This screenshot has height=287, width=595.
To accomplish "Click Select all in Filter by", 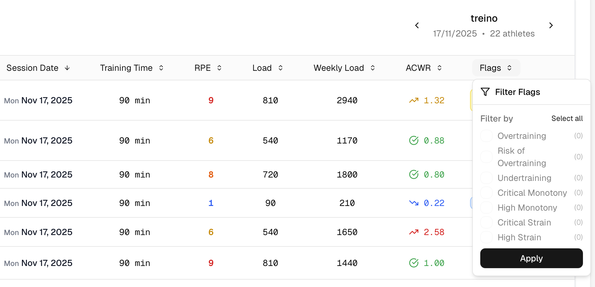I will click(567, 118).
